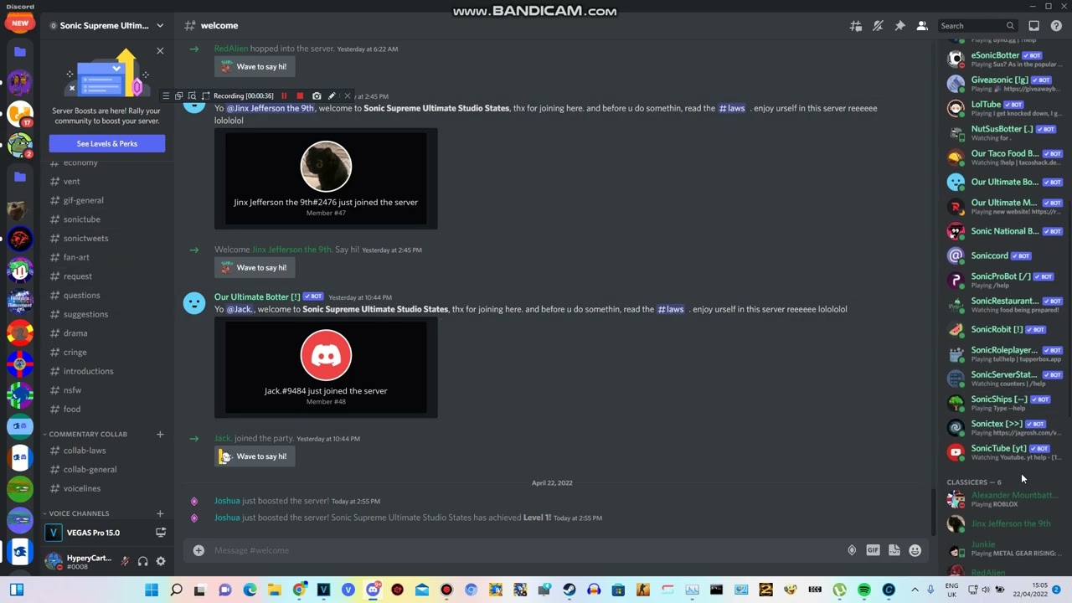Viewport: 1072px width, 603px height.
Task: Open #laws link in Jinx welcome message
Action: (x=732, y=108)
